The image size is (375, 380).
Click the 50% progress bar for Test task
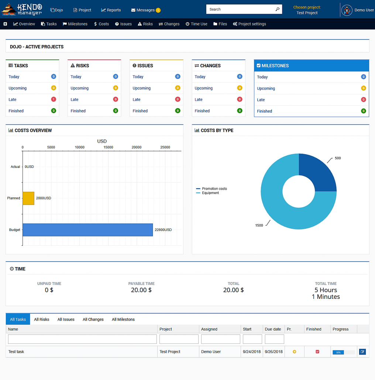(339, 352)
